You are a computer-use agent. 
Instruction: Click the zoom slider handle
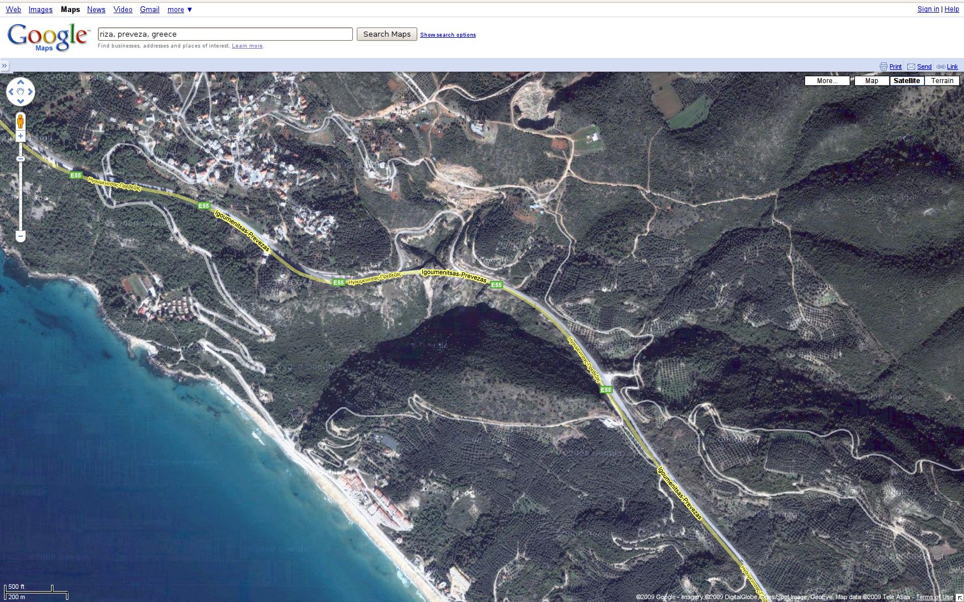pos(21,159)
